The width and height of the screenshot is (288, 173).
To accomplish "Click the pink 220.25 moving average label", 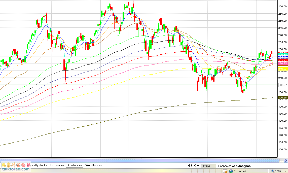I will pyautogui.click(x=283, y=63).
